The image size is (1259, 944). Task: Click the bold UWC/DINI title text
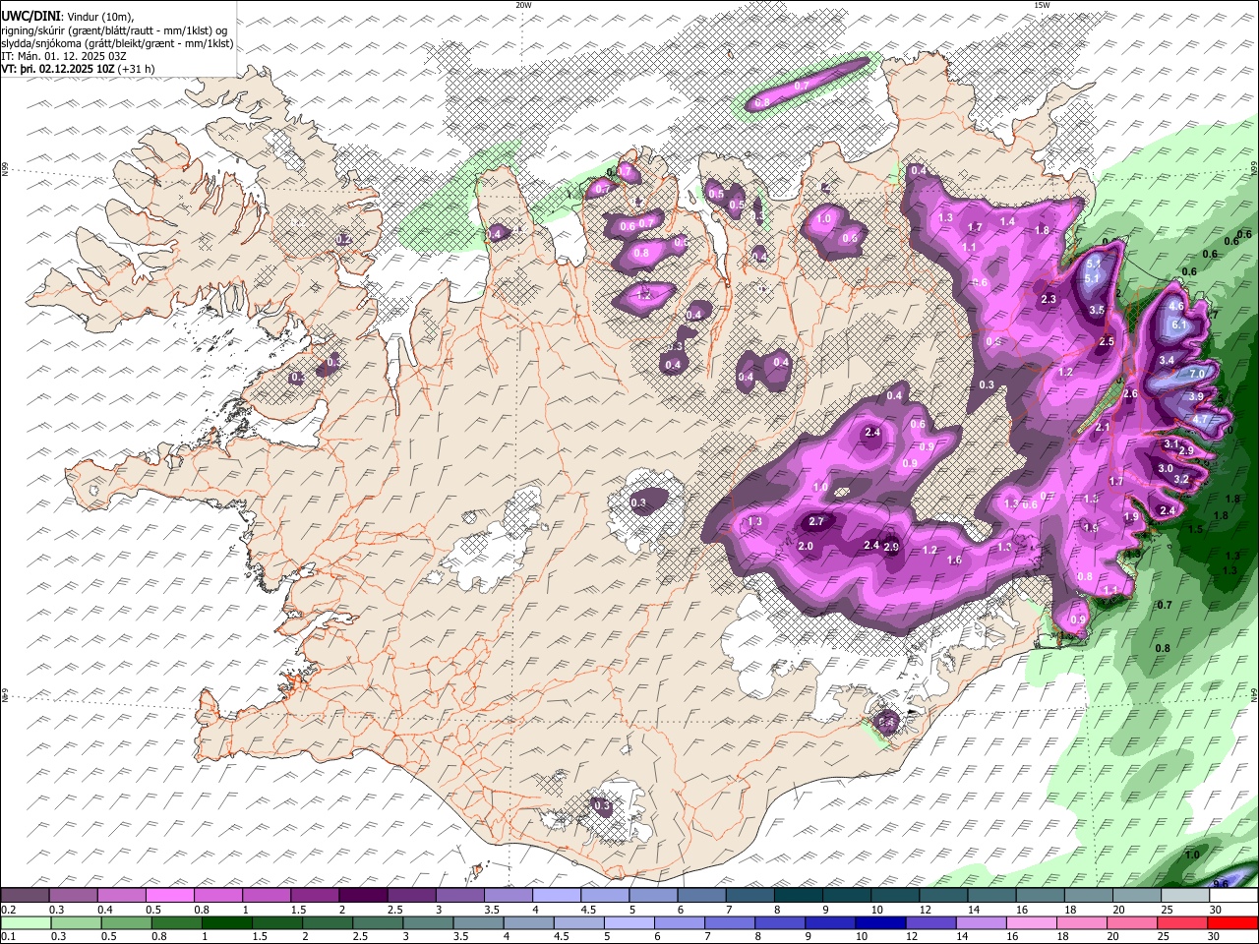click(x=30, y=17)
